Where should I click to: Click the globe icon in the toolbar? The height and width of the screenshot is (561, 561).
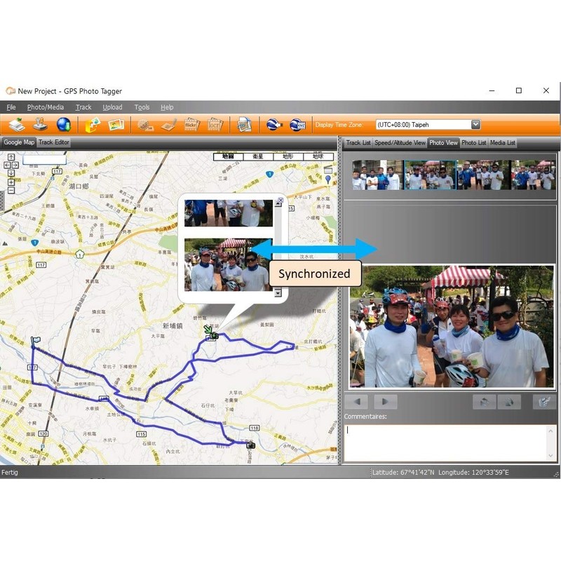point(64,125)
